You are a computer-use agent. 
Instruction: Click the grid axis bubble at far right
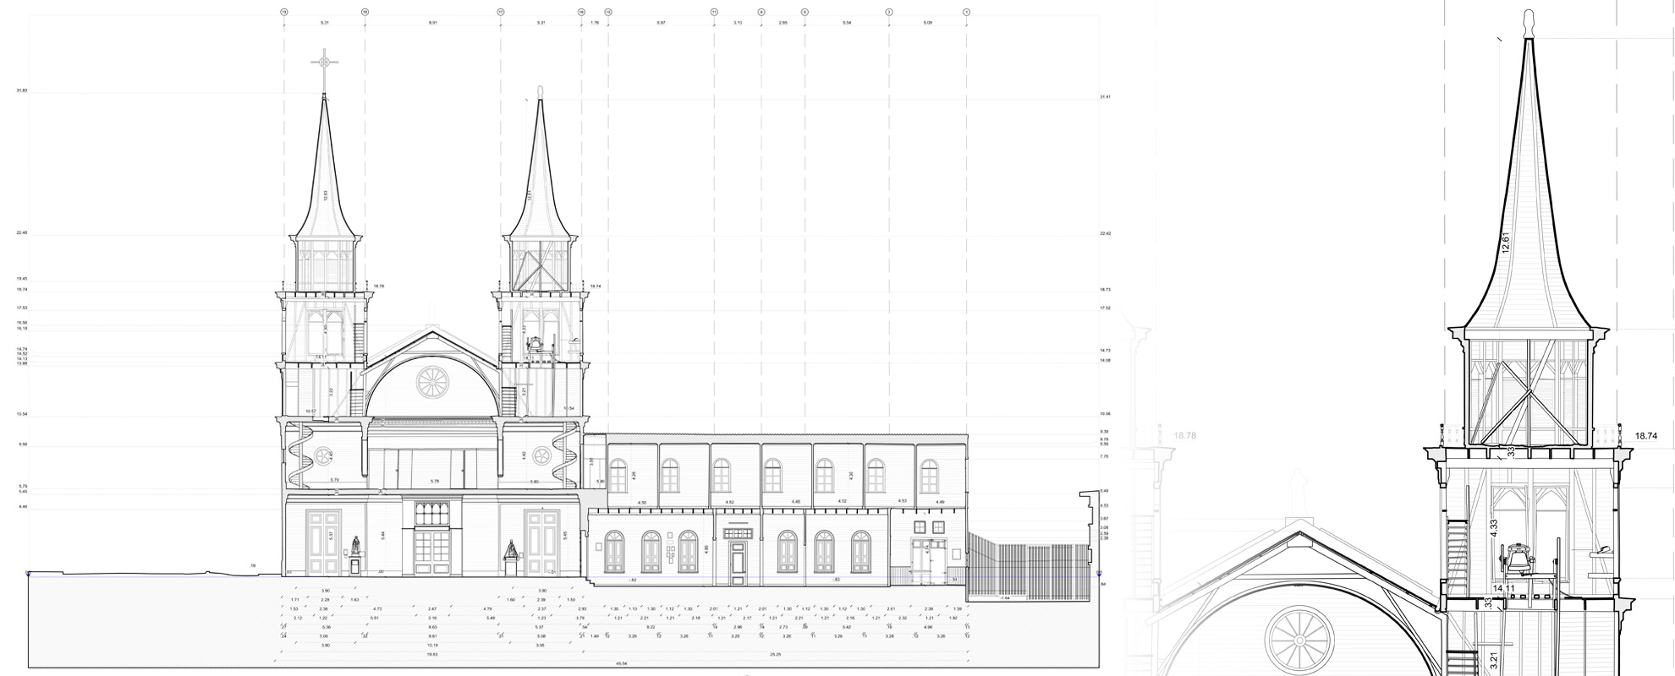(967, 12)
